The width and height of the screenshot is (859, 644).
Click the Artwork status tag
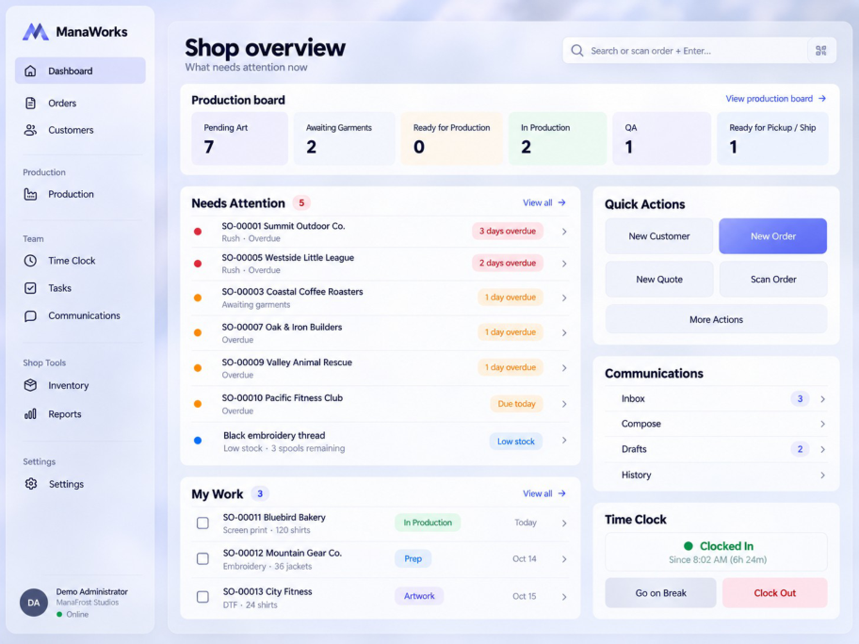pyautogui.click(x=419, y=596)
